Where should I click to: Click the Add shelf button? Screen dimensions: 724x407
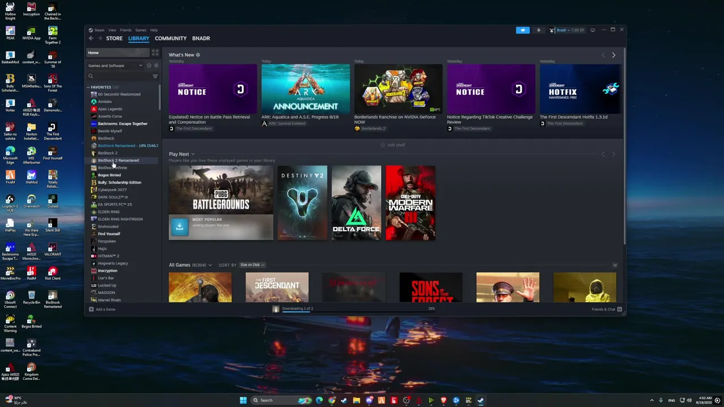(393, 145)
